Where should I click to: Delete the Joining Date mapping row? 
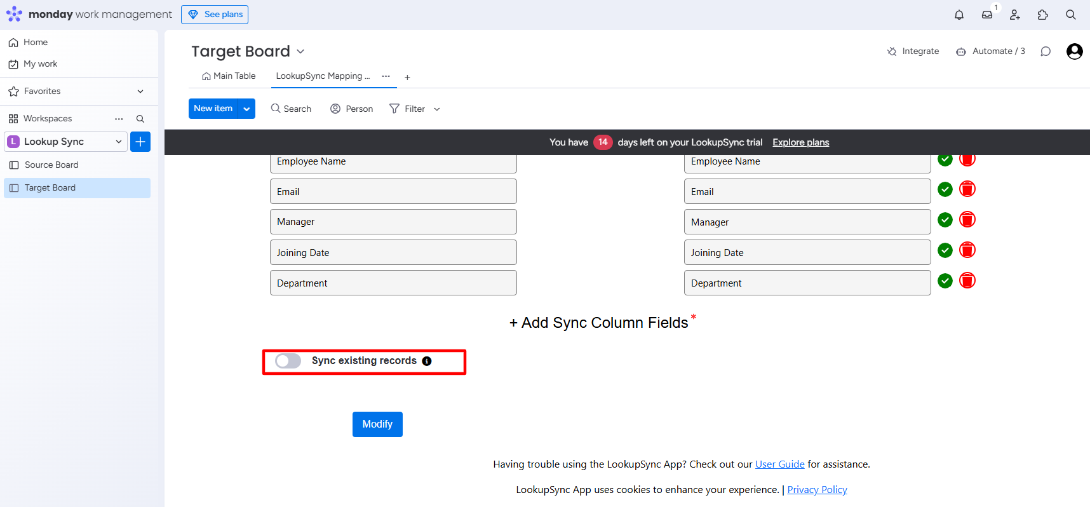pyautogui.click(x=967, y=250)
